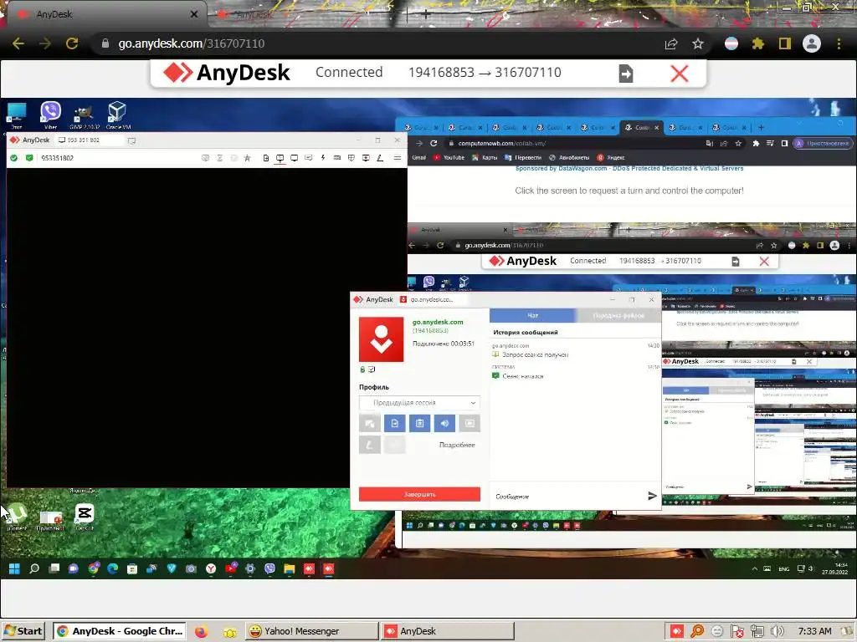Image resolution: width=857 pixels, height=642 pixels.
Task: Open Chrome profile avatar
Action: coord(812,43)
